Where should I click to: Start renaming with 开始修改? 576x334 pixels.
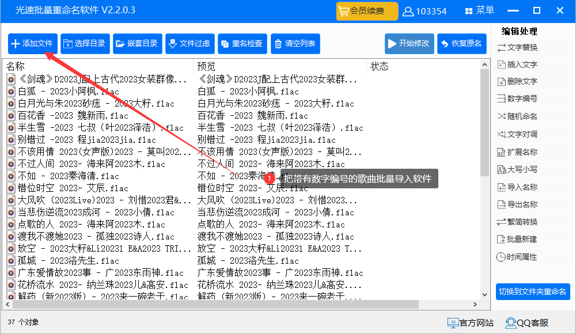409,44
